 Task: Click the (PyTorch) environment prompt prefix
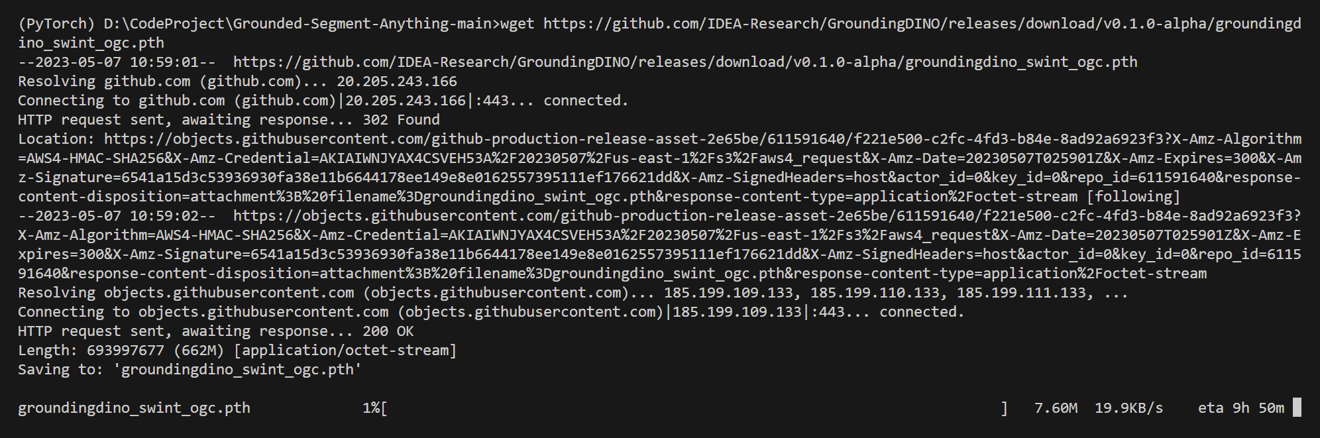pyautogui.click(x=56, y=24)
